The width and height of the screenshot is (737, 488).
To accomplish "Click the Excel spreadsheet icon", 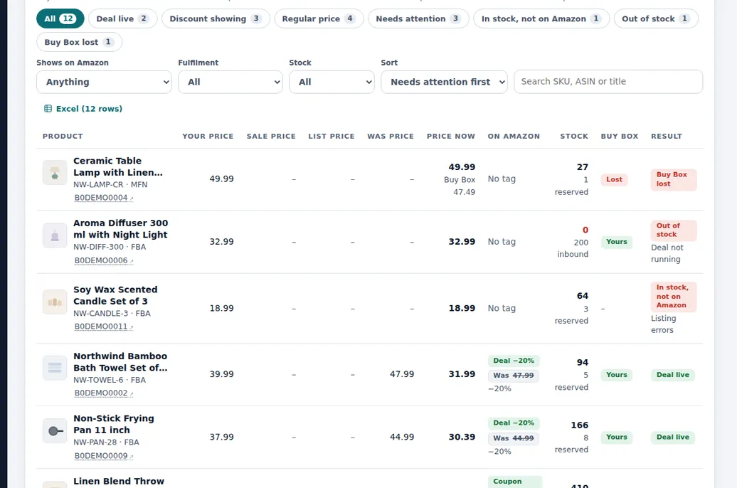I will click(48, 109).
